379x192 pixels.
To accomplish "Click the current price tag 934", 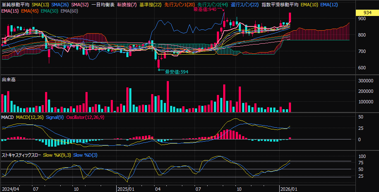I will [367, 13].
